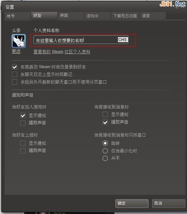The width and height of the screenshot is (187, 214).
Task: Open 查看我的 Steam 社区个人资料 link
Action: click(62, 52)
